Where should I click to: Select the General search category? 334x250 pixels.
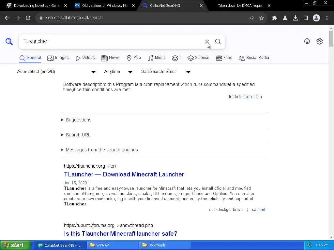(x=30, y=58)
